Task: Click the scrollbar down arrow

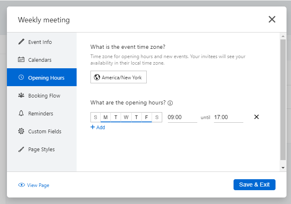Action: (x=283, y=167)
